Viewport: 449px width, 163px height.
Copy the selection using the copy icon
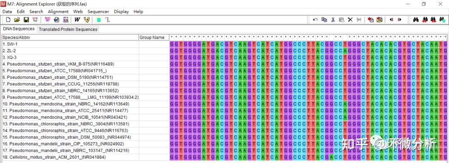[324, 19]
